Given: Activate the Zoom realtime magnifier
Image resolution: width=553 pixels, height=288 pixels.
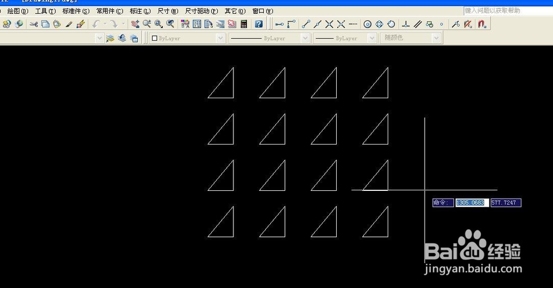Looking at the screenshot, I should coord(147,24).
